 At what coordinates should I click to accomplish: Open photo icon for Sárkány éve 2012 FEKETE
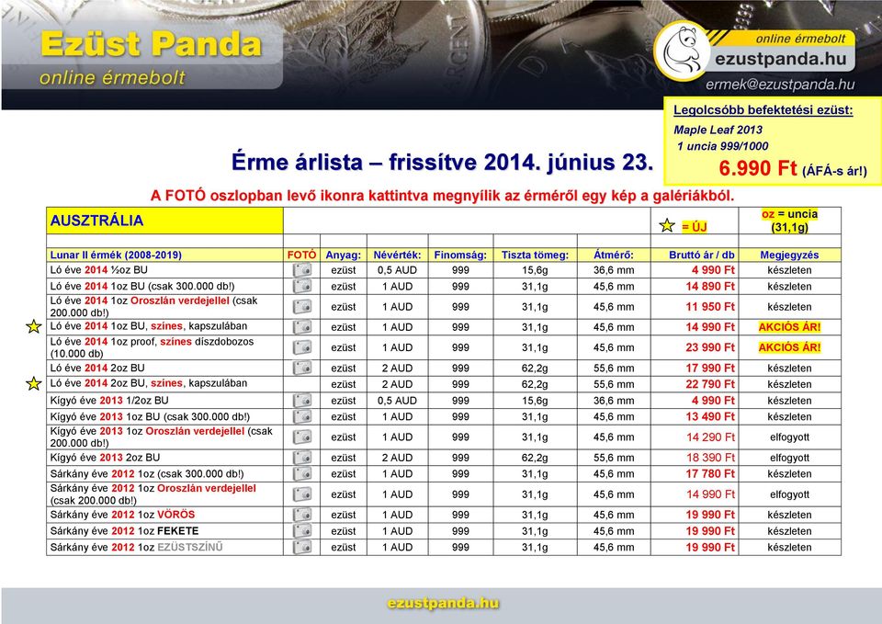coord(302,531)
